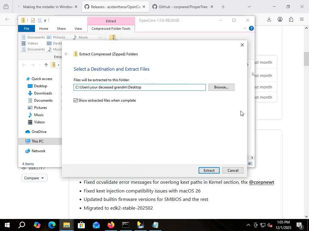Expand the ribbon extract-to destinations list
Viewport: 309px width, 231px height.
click(x=100, y=37)
